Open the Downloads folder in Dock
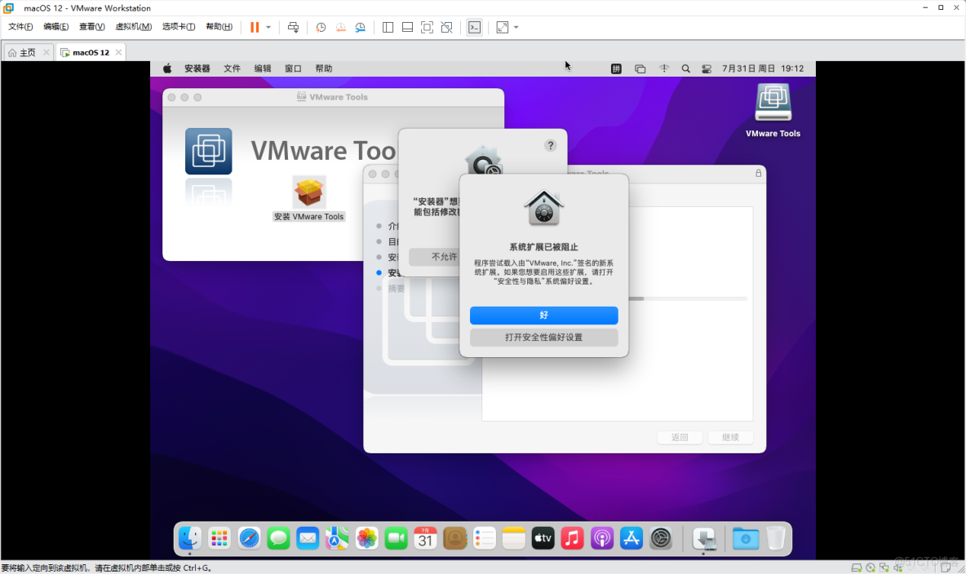Viewport: 966px width, 574px height. [746, 538]
